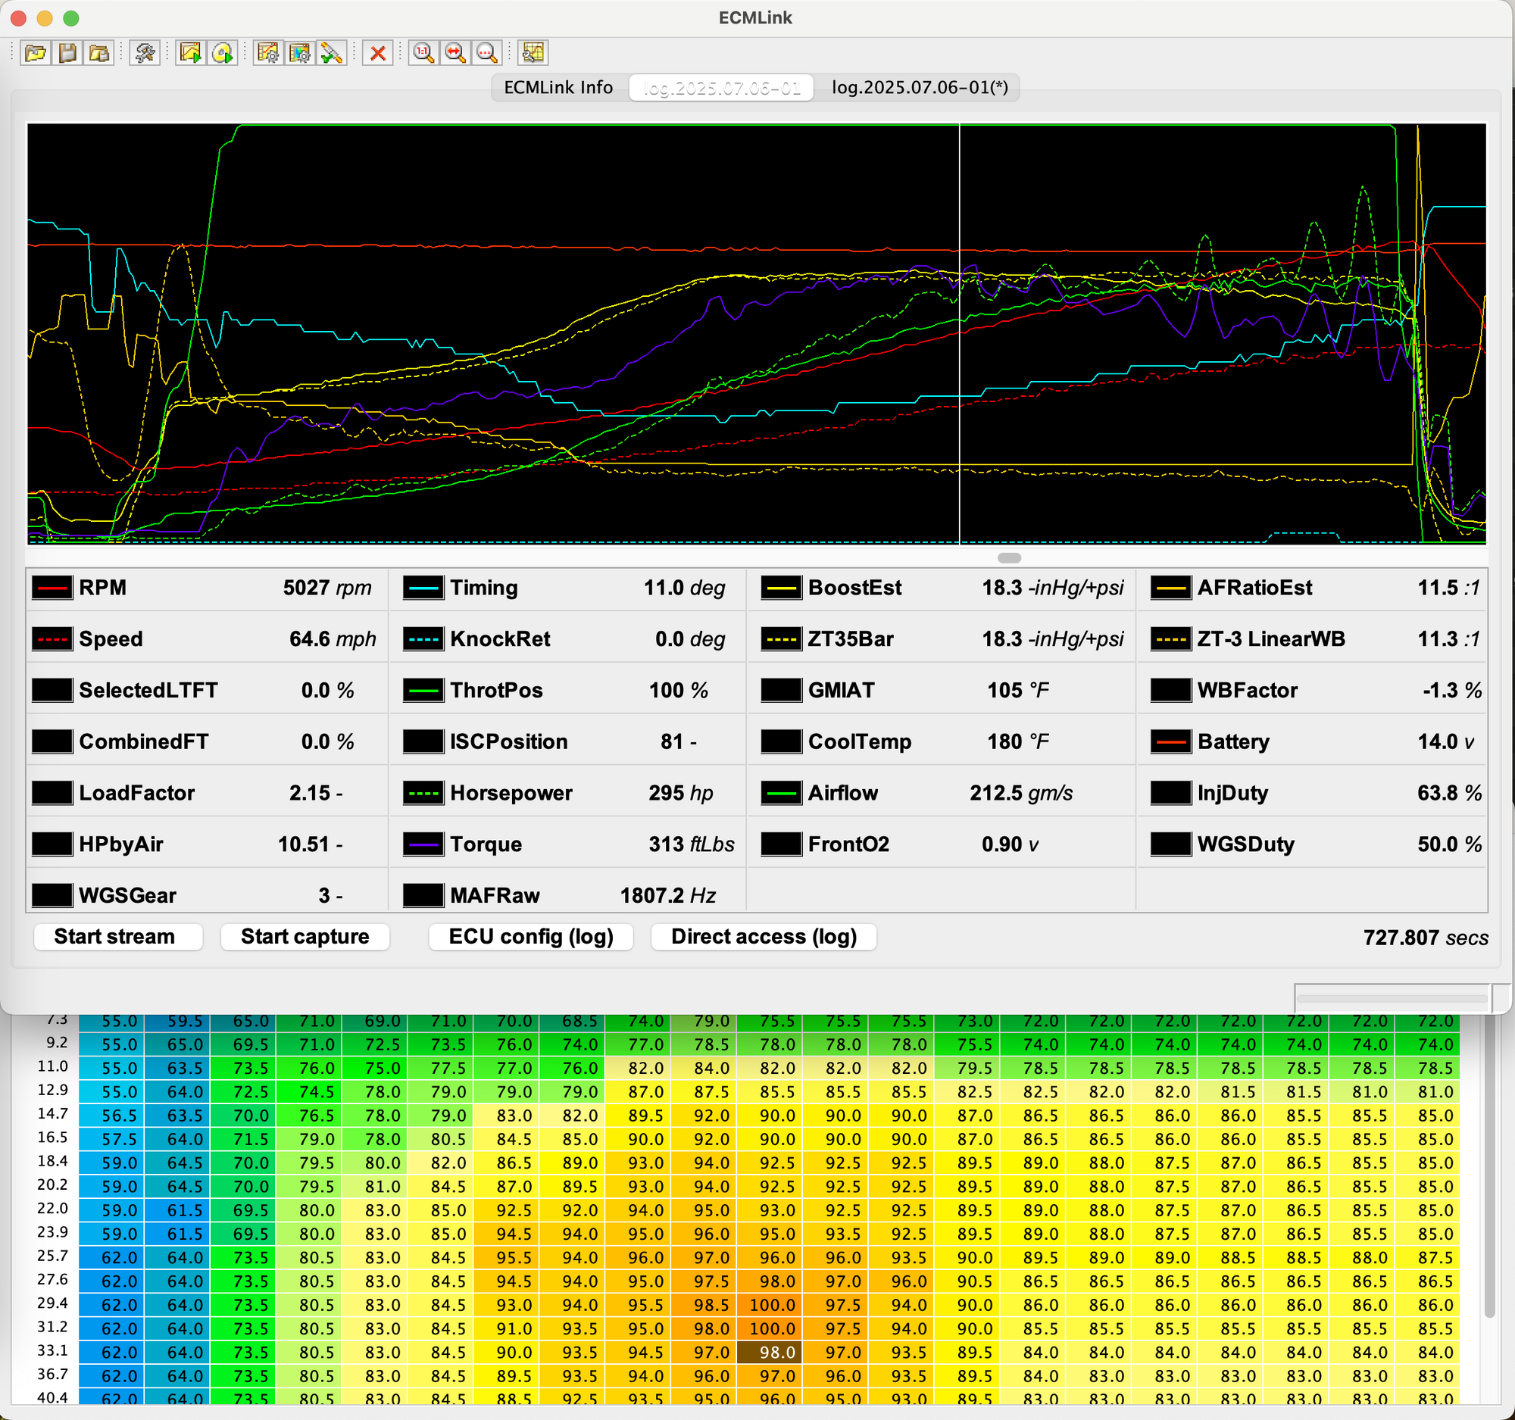1515x1420 pixels.
Task: Click the graph panel divider grip handle
Action: pos(1009,557)
